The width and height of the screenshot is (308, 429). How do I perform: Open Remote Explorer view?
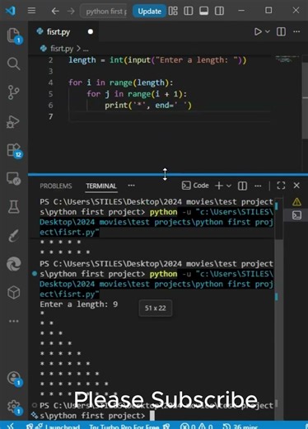14,178
